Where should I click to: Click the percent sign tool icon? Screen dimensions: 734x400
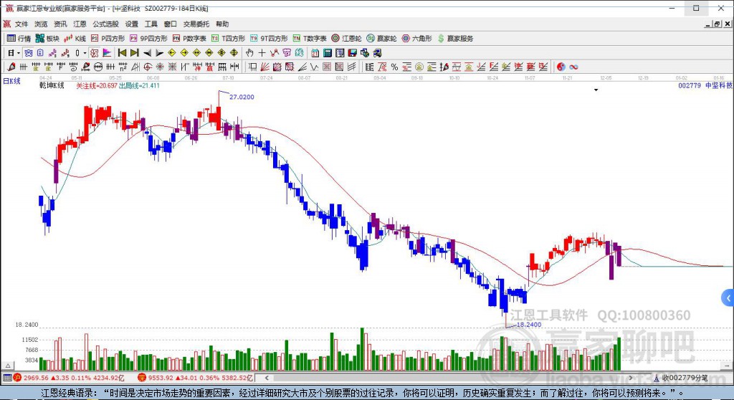[395, 67]
